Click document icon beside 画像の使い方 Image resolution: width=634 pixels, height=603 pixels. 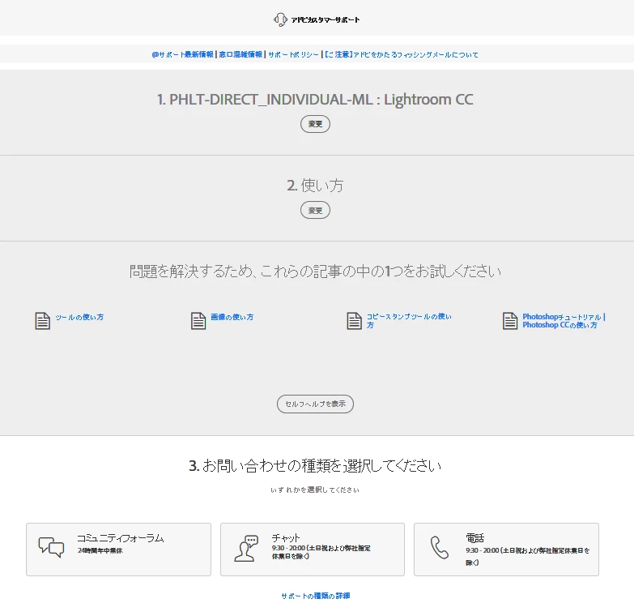198,321
